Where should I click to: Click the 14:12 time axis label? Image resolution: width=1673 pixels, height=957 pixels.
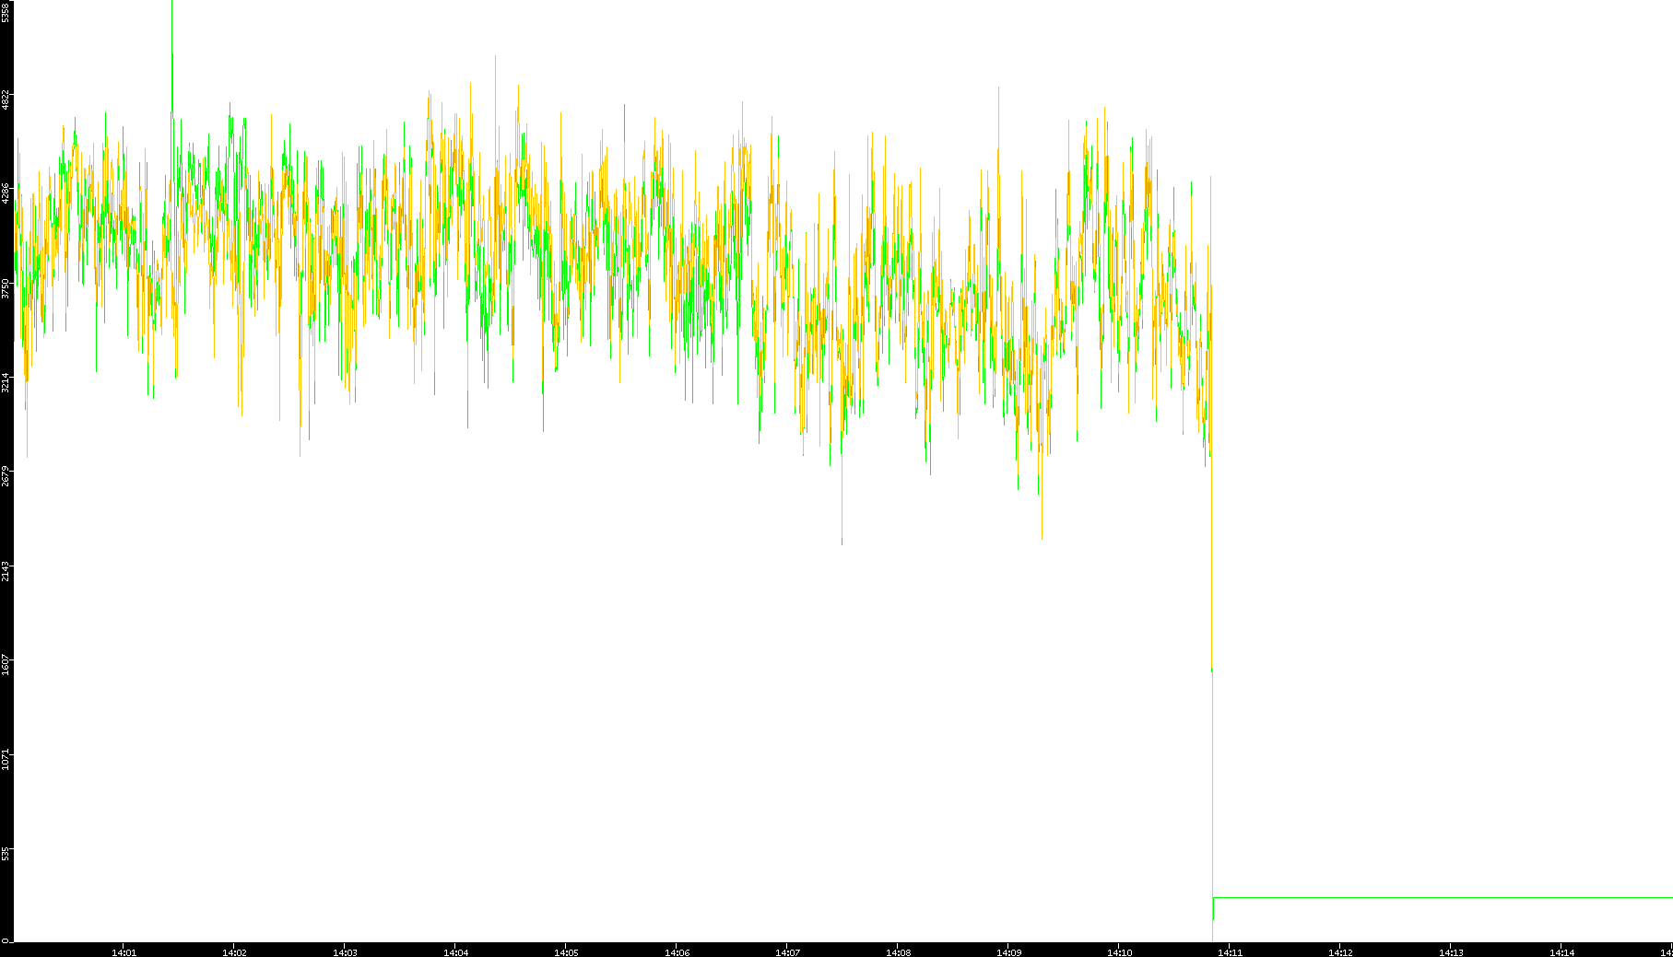click(1340, 951)
